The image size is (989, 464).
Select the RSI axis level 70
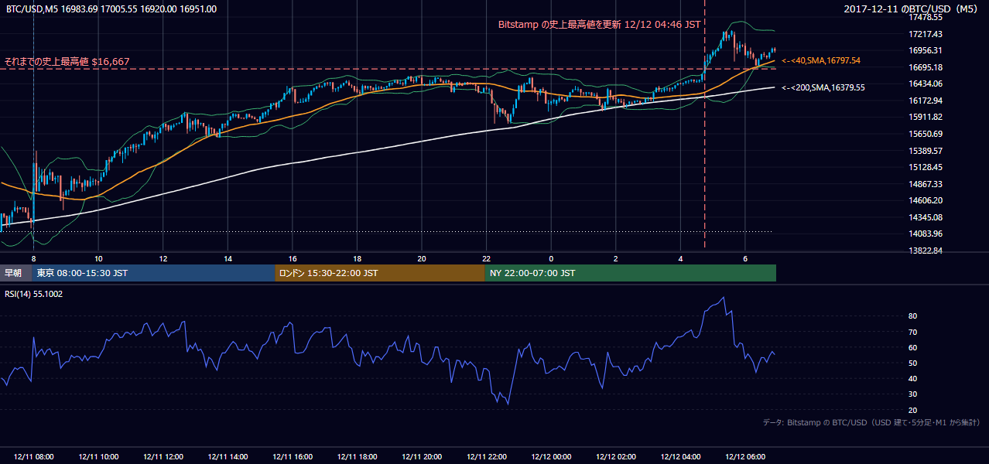[x=912, y=332]
